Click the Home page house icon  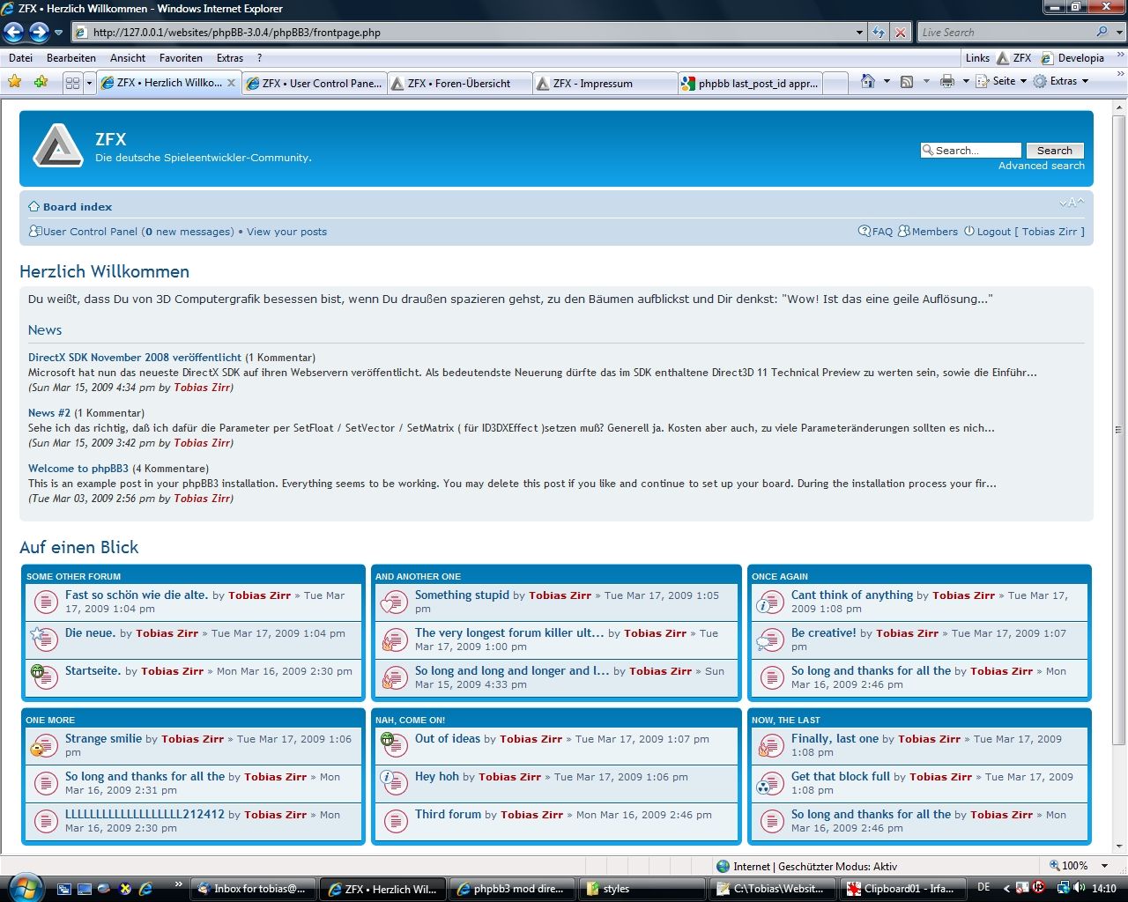click(868, 81)
